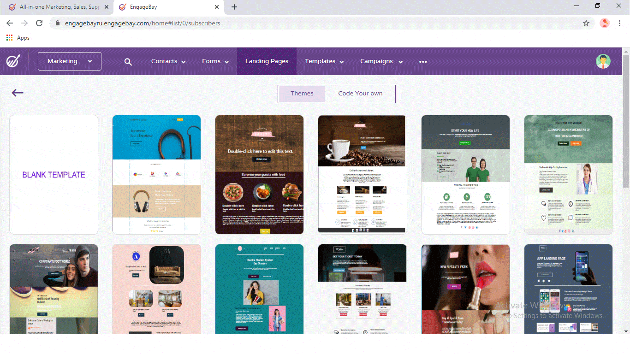Open the coffee shop landing page template
The height and width of the screenshot is (354, 630).
[362, 174]
